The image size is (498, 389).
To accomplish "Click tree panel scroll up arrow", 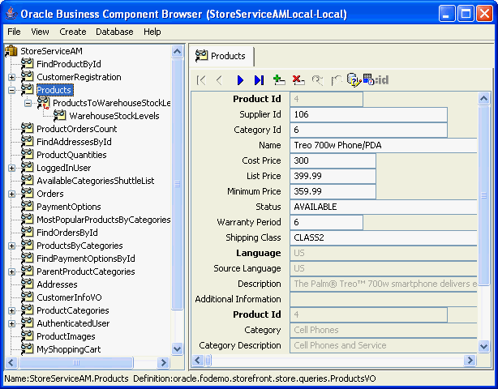I will click(178, 51).
